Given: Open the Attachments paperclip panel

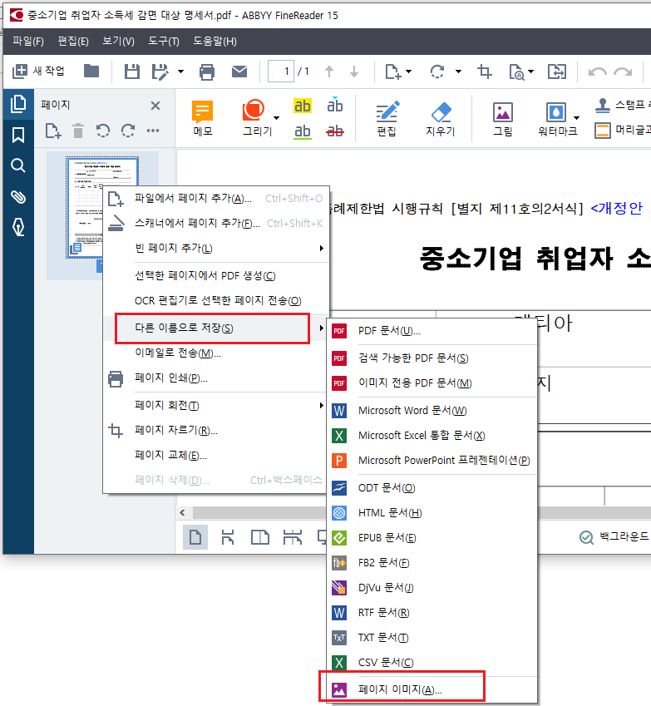Looking at the screenshot, I should tap(18, 197).
